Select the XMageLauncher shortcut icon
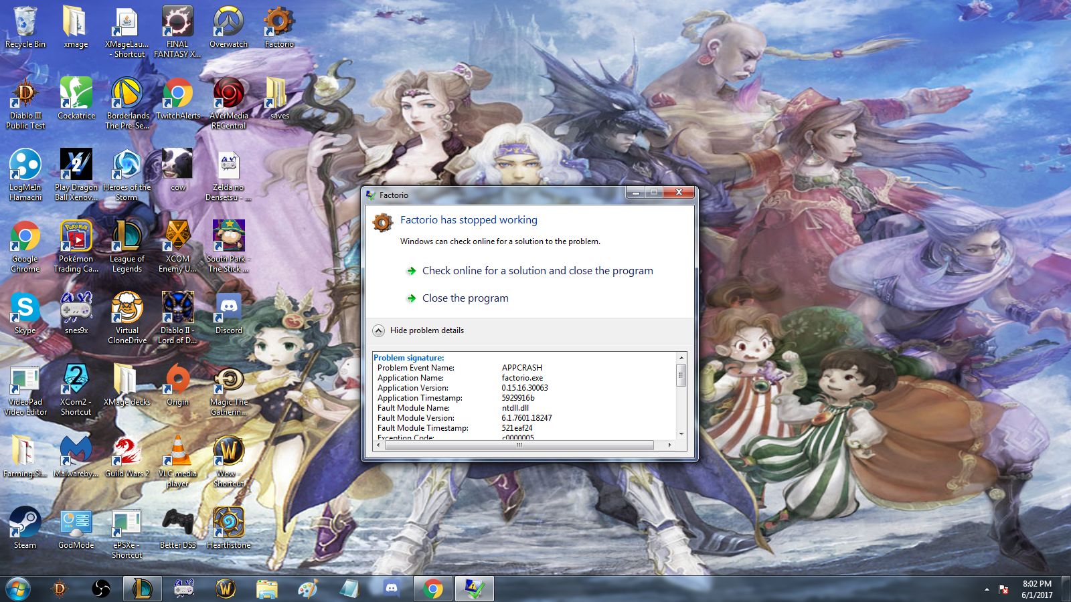The height and width of the screenshot is (602, 1071). (127, 31)
